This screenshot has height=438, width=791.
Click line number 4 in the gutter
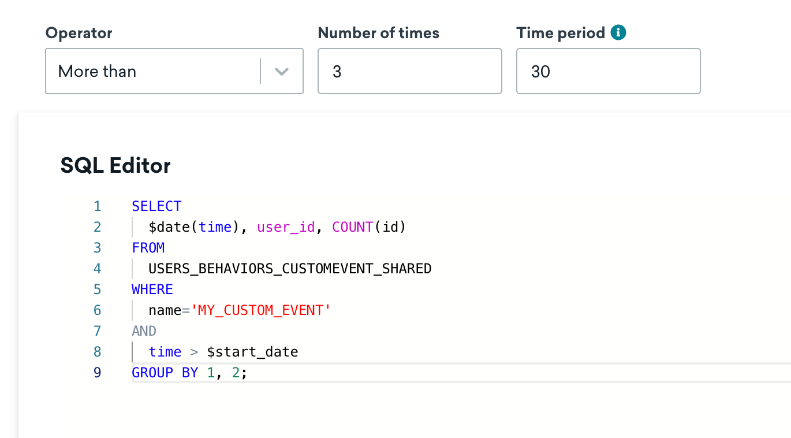(x=97, y=269)
